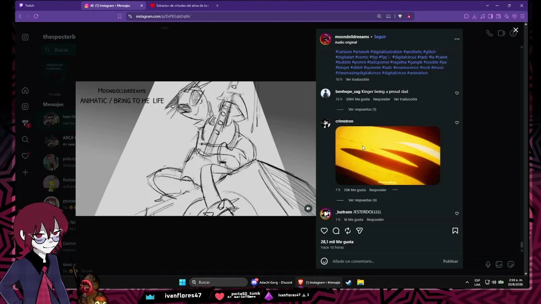
Task: Like crimstron's GIF comment
Action: click(x=457, y=122)
